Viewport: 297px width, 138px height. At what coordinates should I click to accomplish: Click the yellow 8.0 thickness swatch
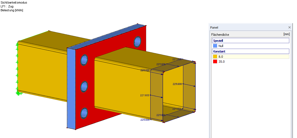point(215,56)
